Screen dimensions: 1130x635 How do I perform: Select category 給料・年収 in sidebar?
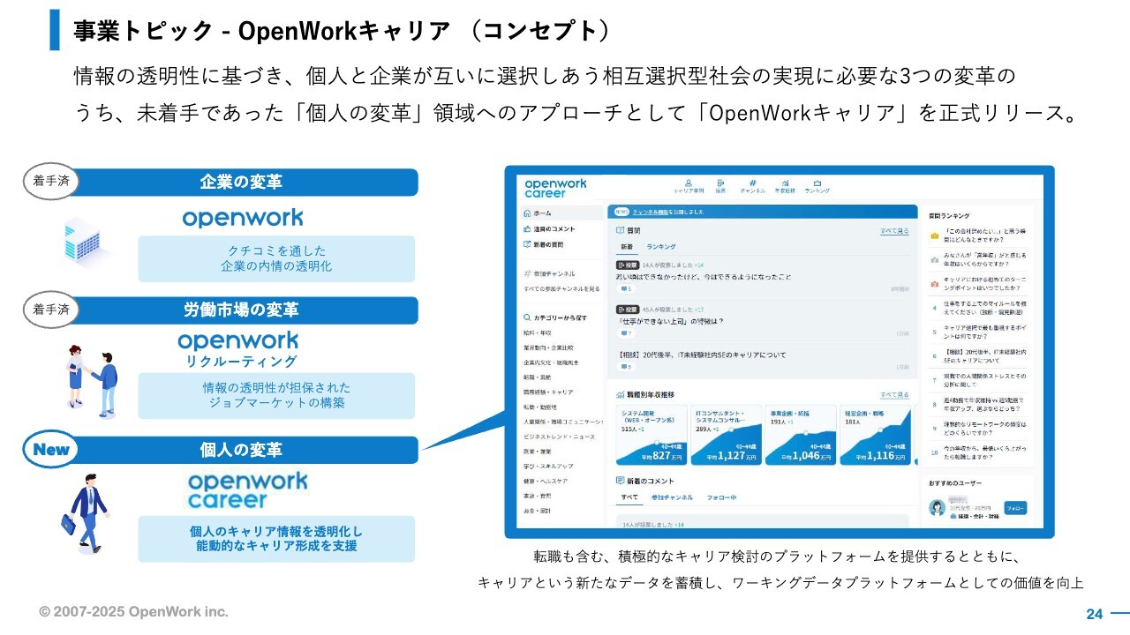[x=538, y=332]
